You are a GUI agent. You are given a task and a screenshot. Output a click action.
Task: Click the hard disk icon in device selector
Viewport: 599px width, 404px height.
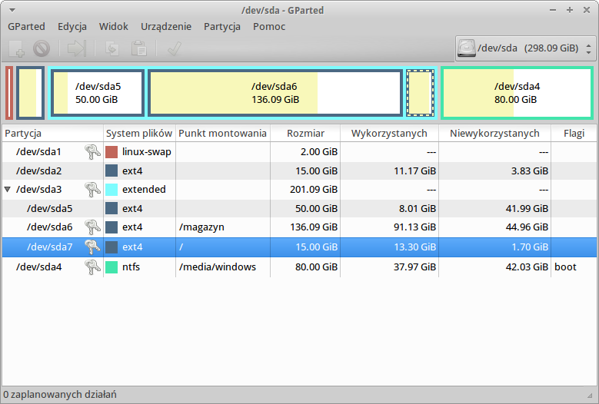pos(467,48)
